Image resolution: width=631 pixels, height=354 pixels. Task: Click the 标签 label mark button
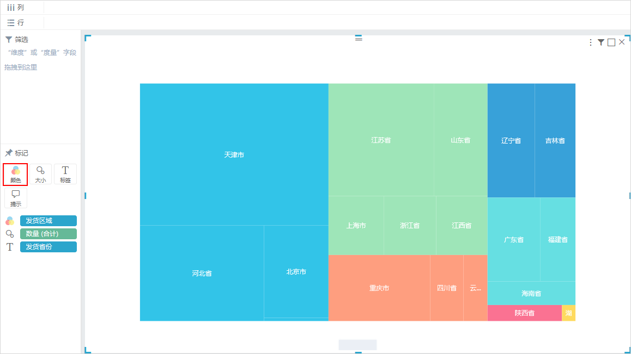pyautogui.click(x=65, y=175)
